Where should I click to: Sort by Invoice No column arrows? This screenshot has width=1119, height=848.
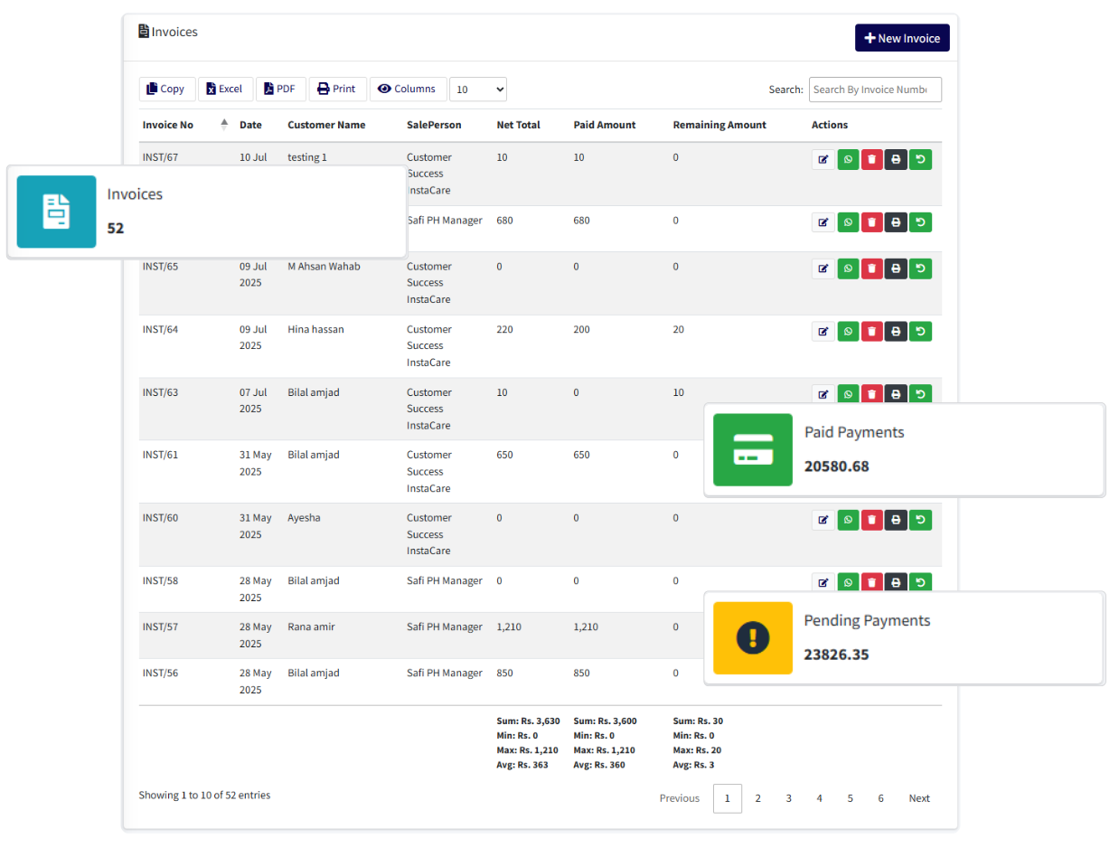(224, 125)
